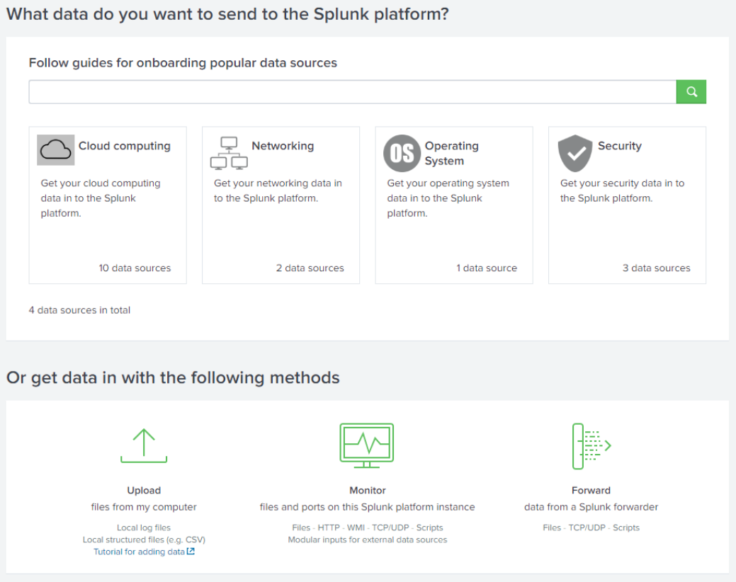The image size is (736, 582).
Task: Click the Upload label text
Action: click(144, 490)
